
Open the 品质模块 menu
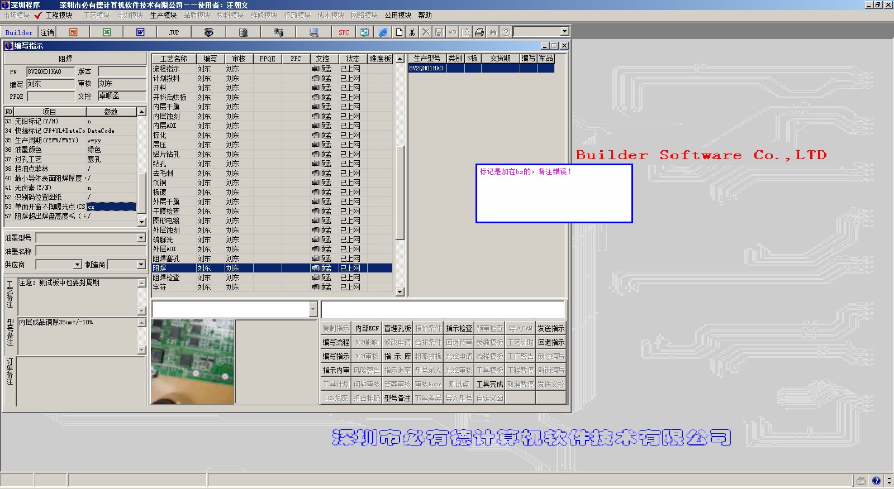coord(197,15)
